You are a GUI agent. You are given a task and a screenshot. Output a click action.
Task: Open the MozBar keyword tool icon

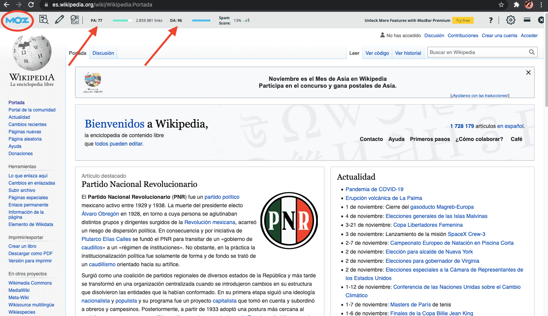tap(75, 20)
